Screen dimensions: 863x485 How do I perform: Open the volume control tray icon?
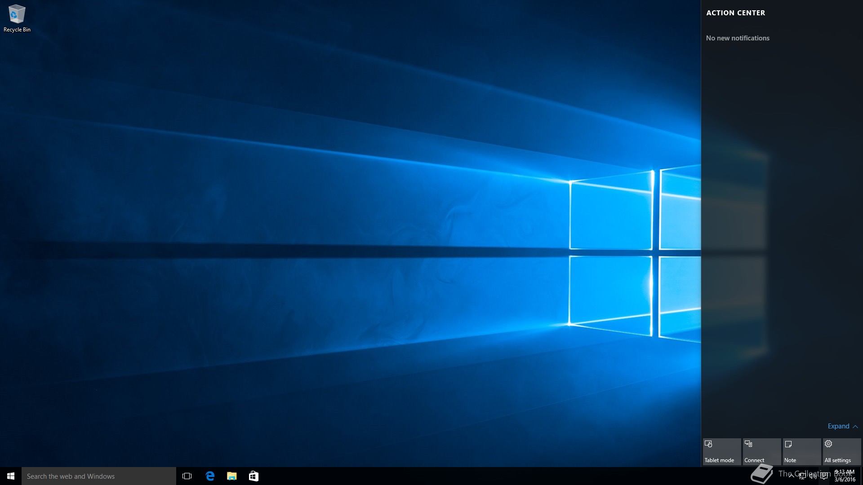[x=813, y=476]
